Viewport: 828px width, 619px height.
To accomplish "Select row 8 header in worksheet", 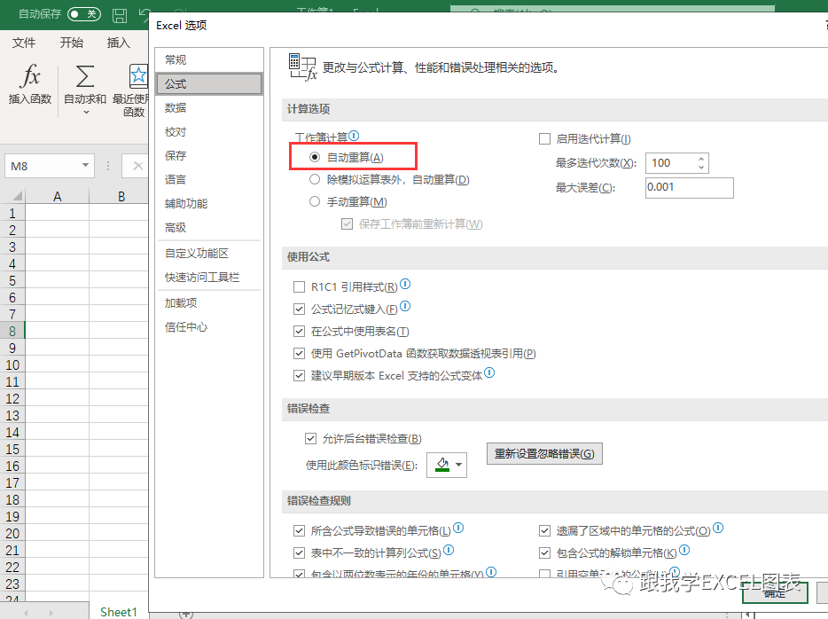I will pos(12,331).
